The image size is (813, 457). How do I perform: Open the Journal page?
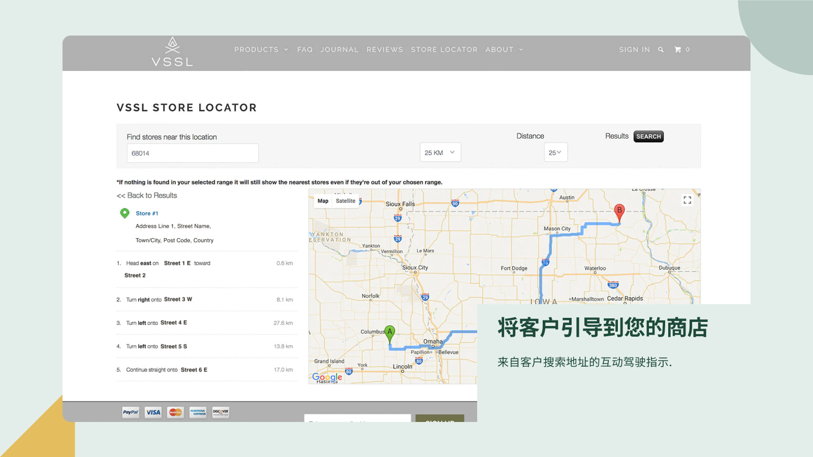[x=339, y=50]
